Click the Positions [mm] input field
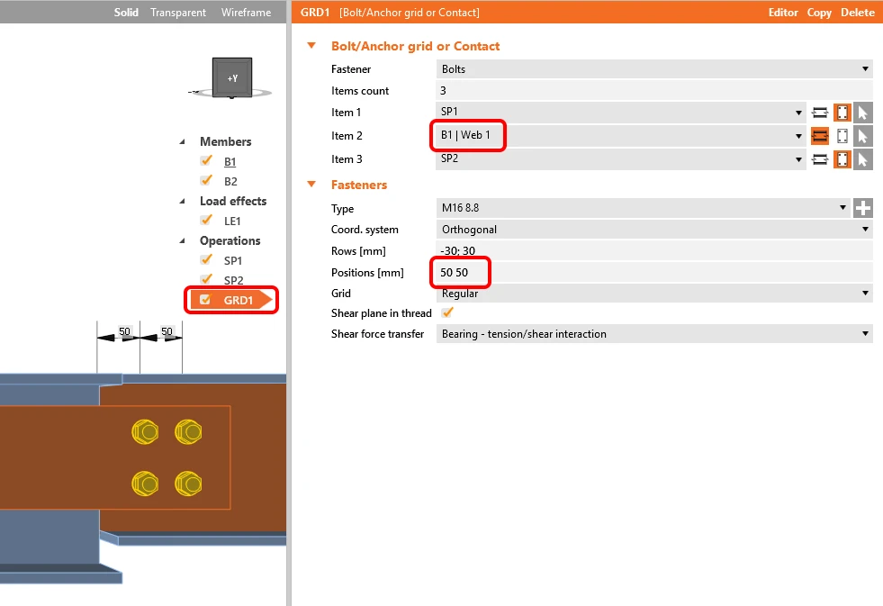The width and height of the screenshot is (883, 606). tap(654, 273)
